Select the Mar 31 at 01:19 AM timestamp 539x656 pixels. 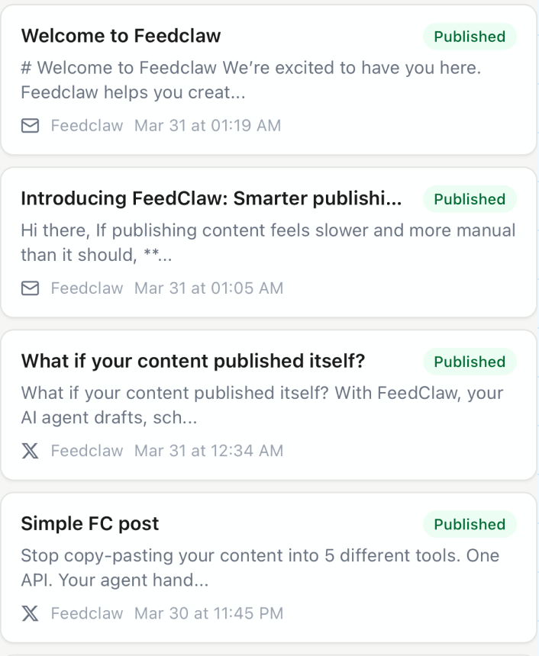(208, 126)
